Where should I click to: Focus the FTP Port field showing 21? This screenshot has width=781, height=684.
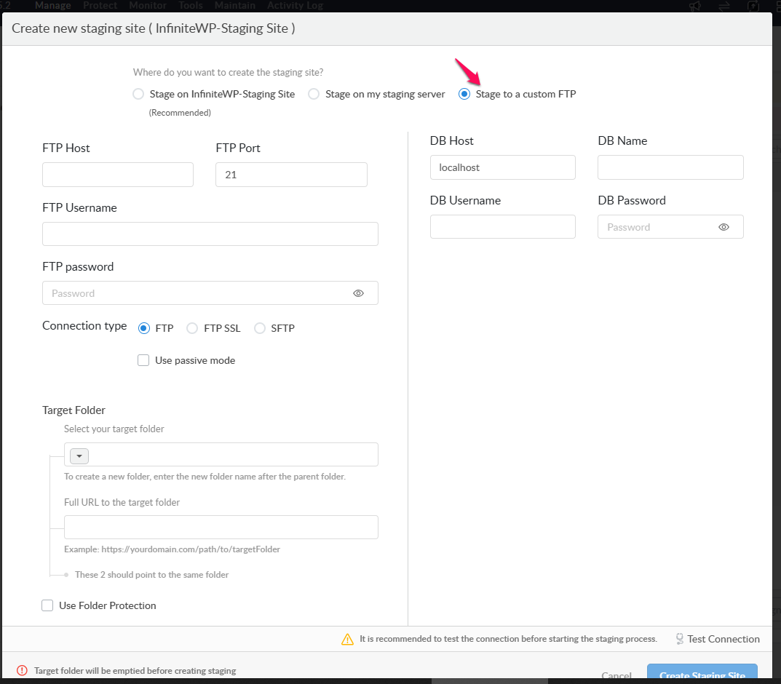pyautogui.click(x=291, y=175)
